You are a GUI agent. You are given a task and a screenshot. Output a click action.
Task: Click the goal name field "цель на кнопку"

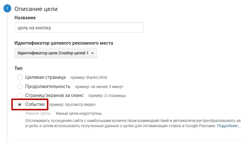(x=79, y=28)
